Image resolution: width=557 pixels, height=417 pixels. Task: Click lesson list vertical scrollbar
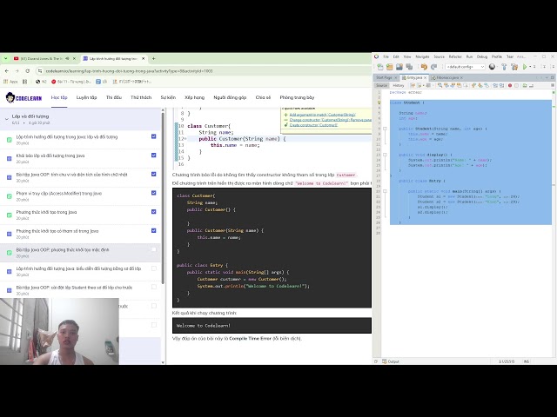[x=163, y=198]
